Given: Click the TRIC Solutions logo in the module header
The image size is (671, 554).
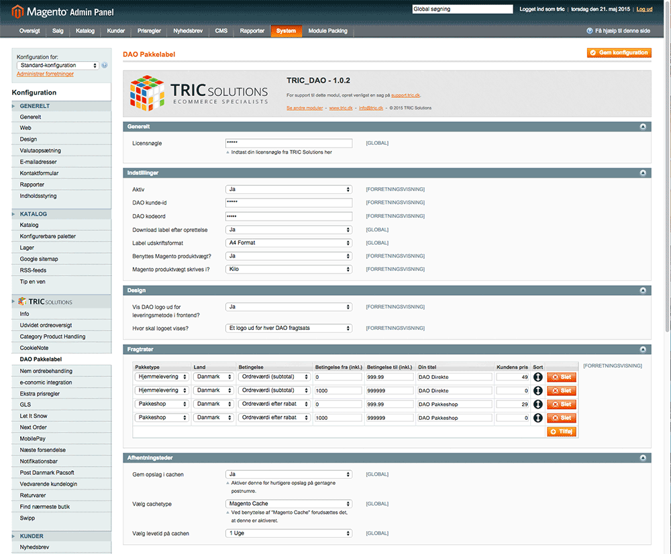Looking at the screenshot, I should 199,92.
